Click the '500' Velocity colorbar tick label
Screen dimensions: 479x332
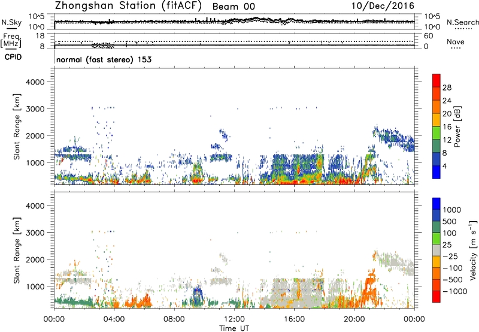pos(450,221)
